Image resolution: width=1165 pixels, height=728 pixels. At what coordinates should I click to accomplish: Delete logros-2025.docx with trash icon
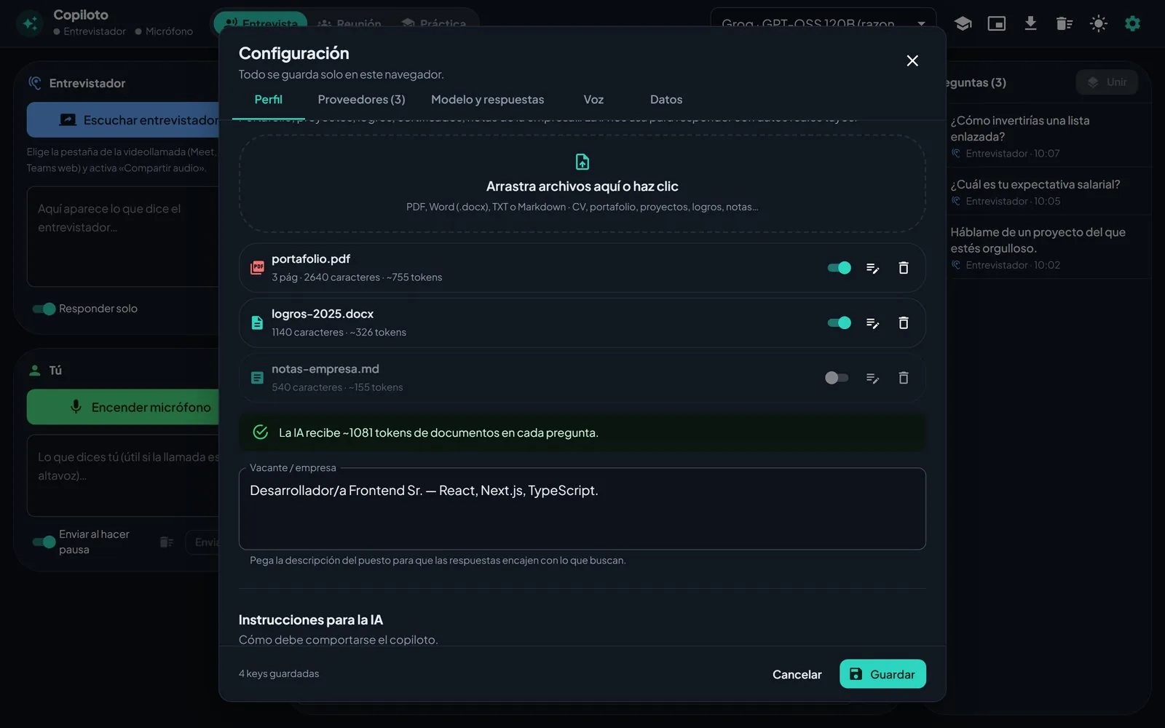[904, 323]
